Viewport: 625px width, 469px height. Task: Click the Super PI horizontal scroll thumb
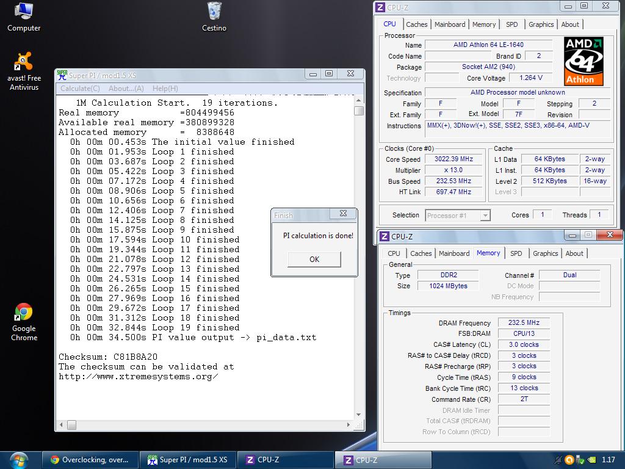(72, 425)
